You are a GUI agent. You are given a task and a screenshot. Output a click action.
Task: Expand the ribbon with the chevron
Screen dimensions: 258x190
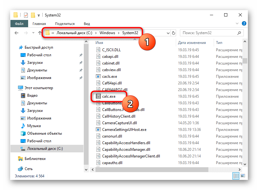click(237, 23)
